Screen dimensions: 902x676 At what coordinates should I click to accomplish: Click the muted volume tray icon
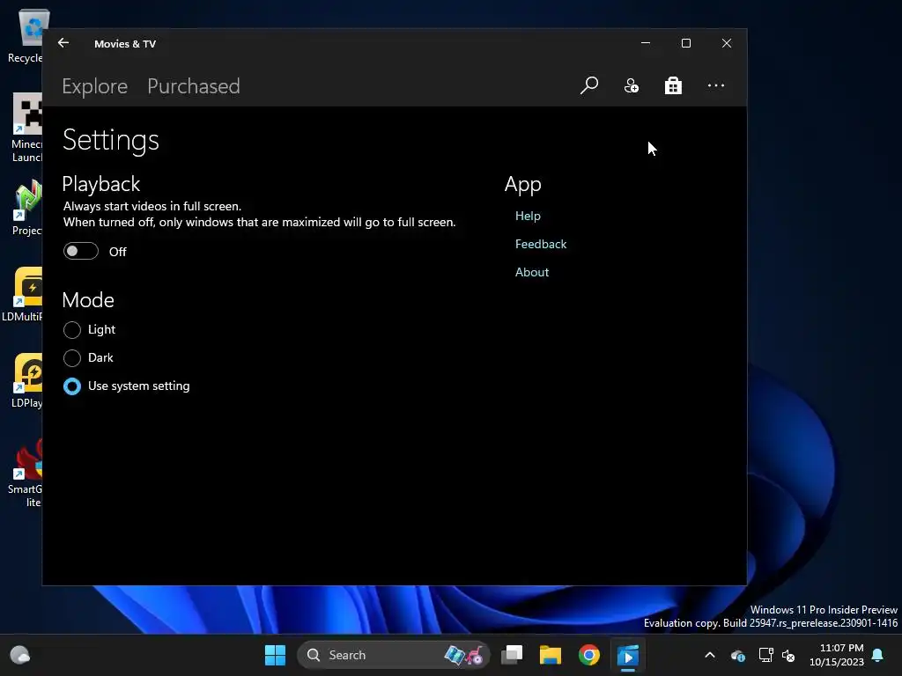(788, 655)
